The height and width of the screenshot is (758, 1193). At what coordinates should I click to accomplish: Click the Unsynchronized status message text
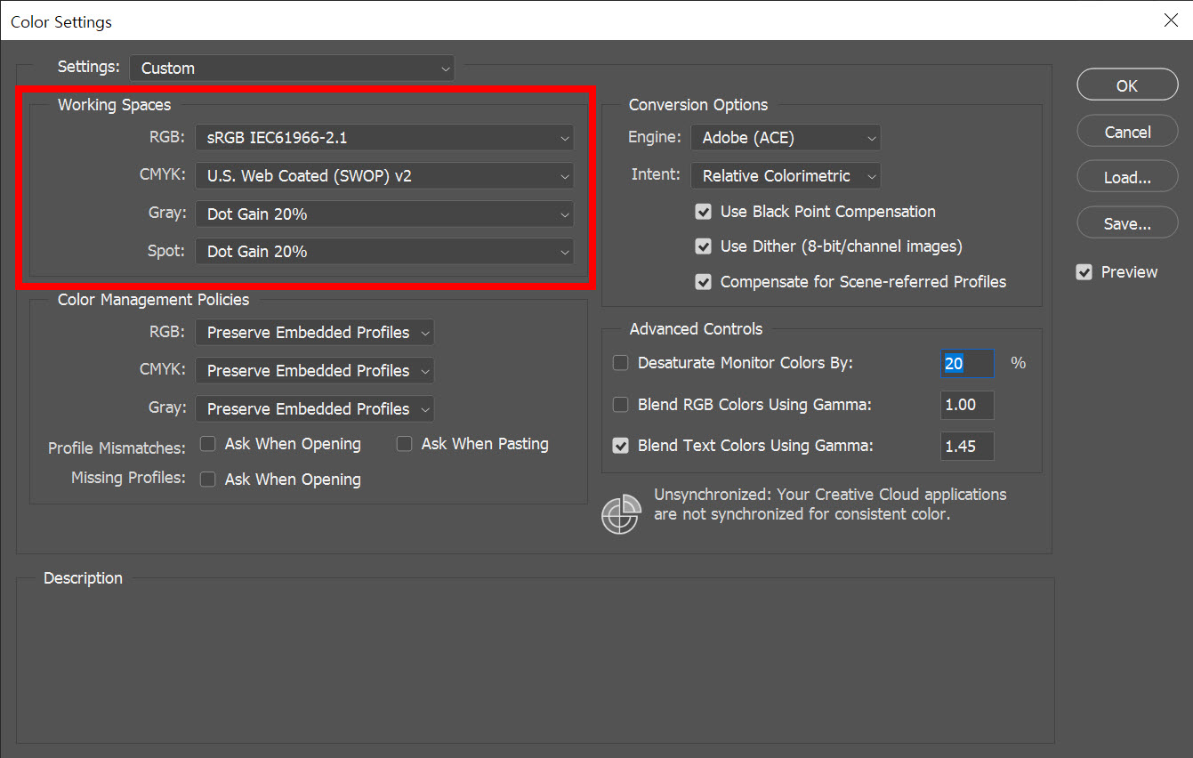[830, 504]
